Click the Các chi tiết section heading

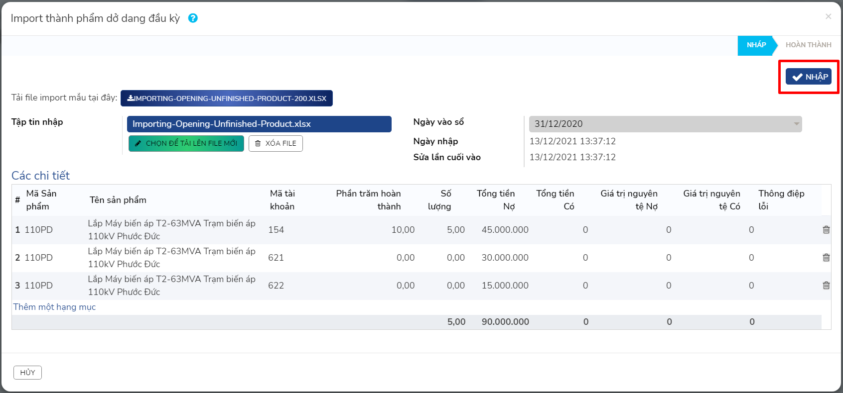pyautogui.click(x=40, y=176)
